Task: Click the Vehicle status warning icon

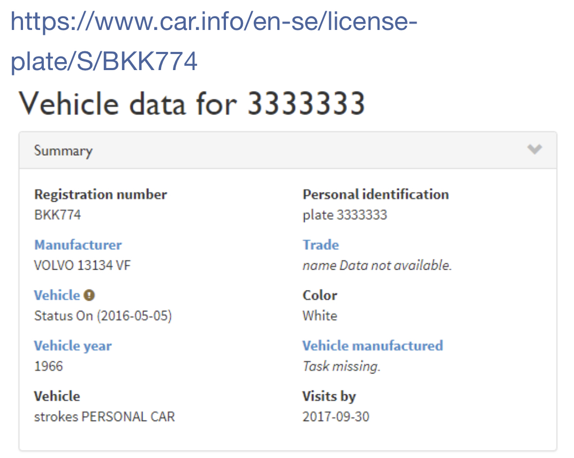Action: tap(89, 295)
